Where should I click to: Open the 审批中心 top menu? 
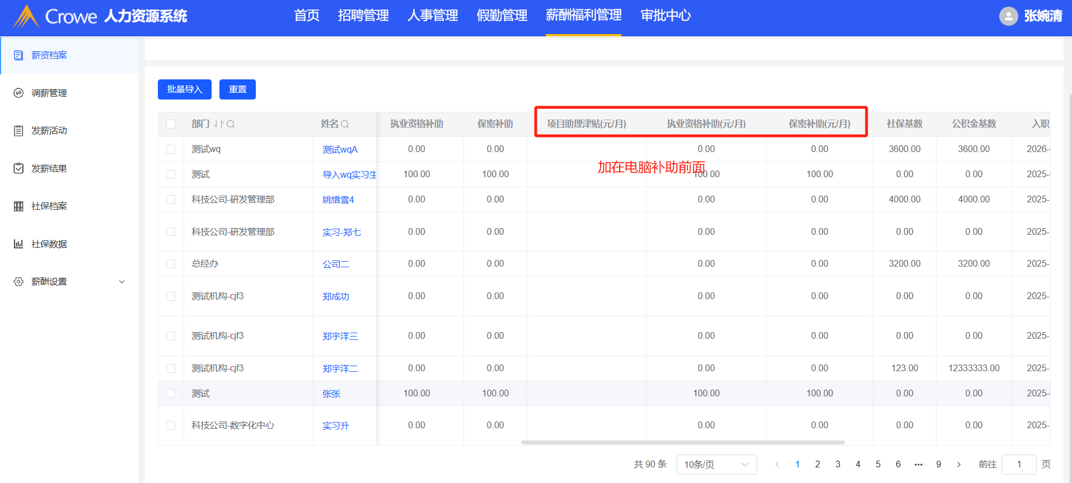(x=665, y=16)
